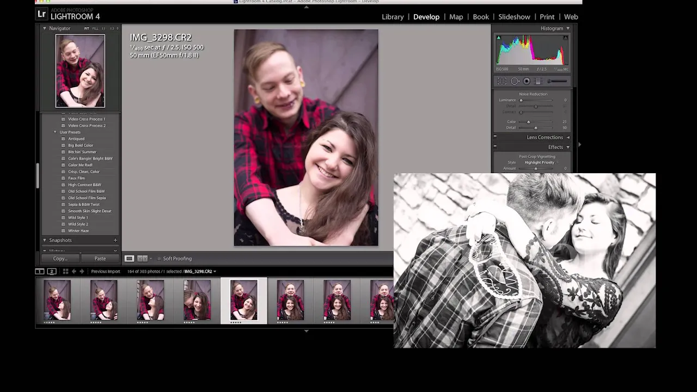Adjust the vignetting Amount slider

coord(536,169)
